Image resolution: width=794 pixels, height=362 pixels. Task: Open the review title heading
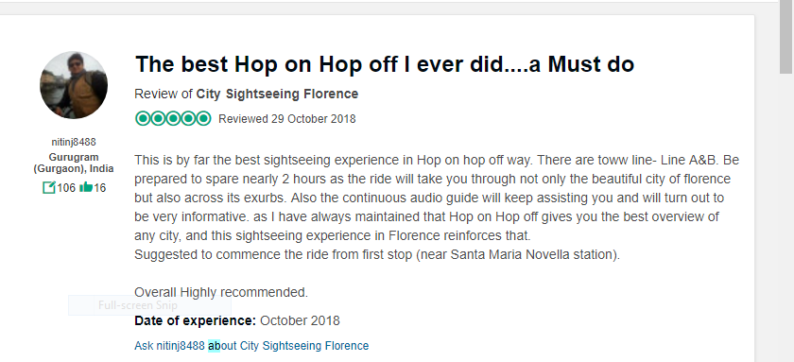pyautogui.click(x=385, y=64)
